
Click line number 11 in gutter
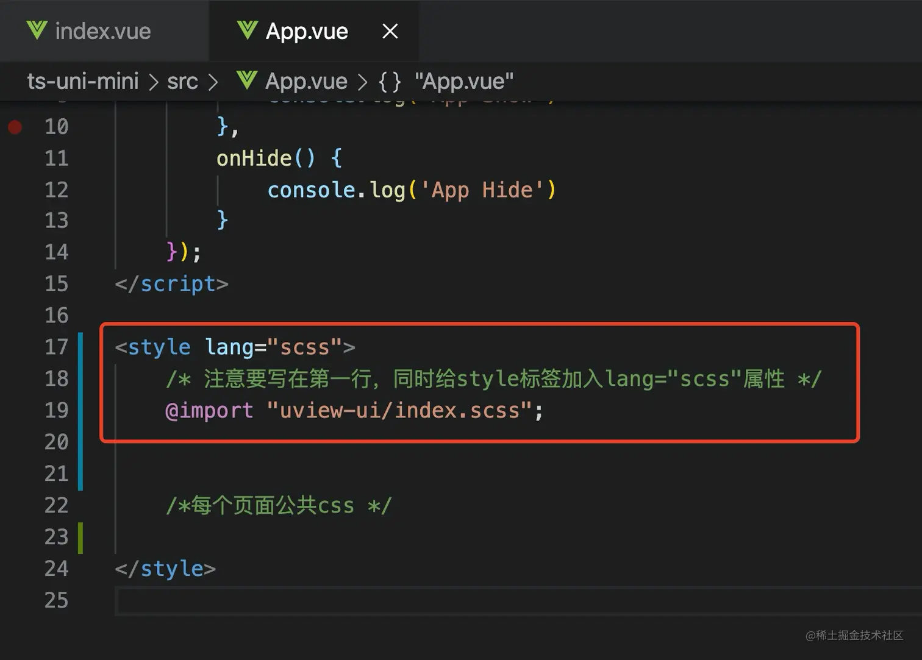click(57, 158)
